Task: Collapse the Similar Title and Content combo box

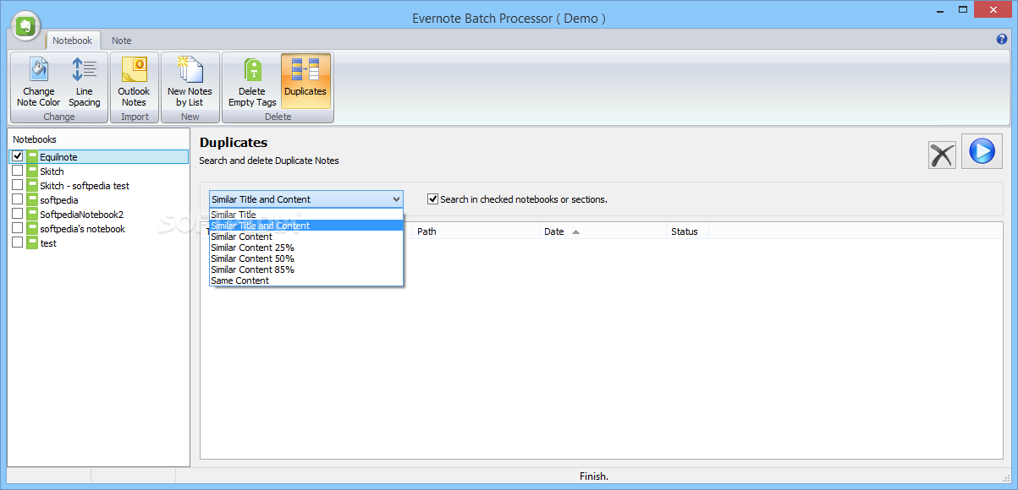Action: pos(396,199)
